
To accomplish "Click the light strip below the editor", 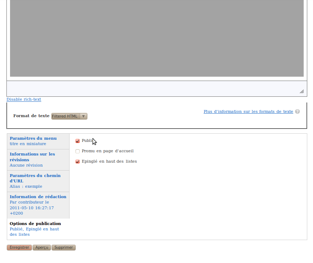I will coord(151,89).
